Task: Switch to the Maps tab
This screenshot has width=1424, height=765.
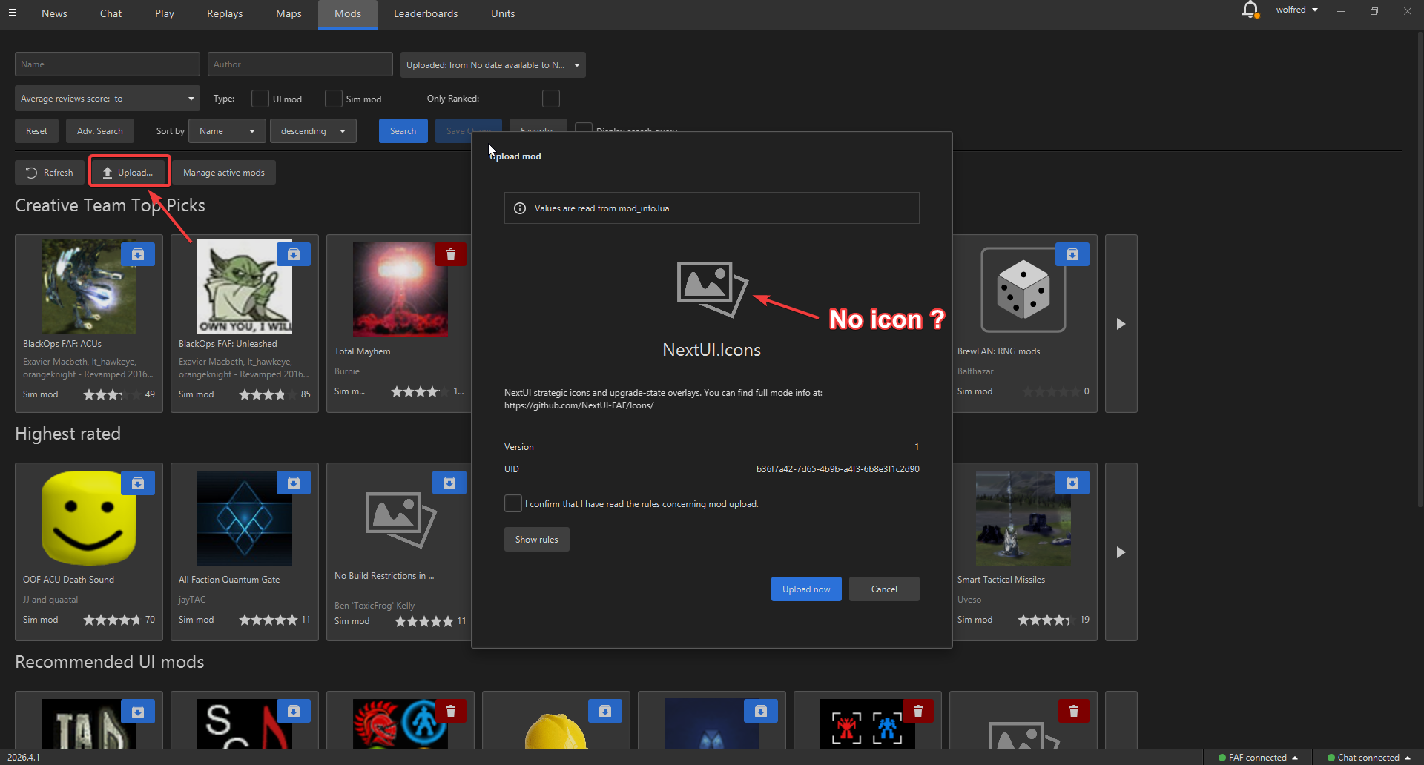Action: (x=289, y=13)
